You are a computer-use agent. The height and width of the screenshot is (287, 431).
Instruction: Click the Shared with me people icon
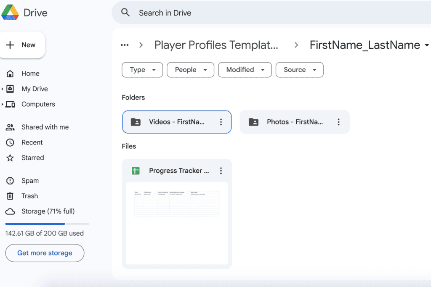[10, 127]
